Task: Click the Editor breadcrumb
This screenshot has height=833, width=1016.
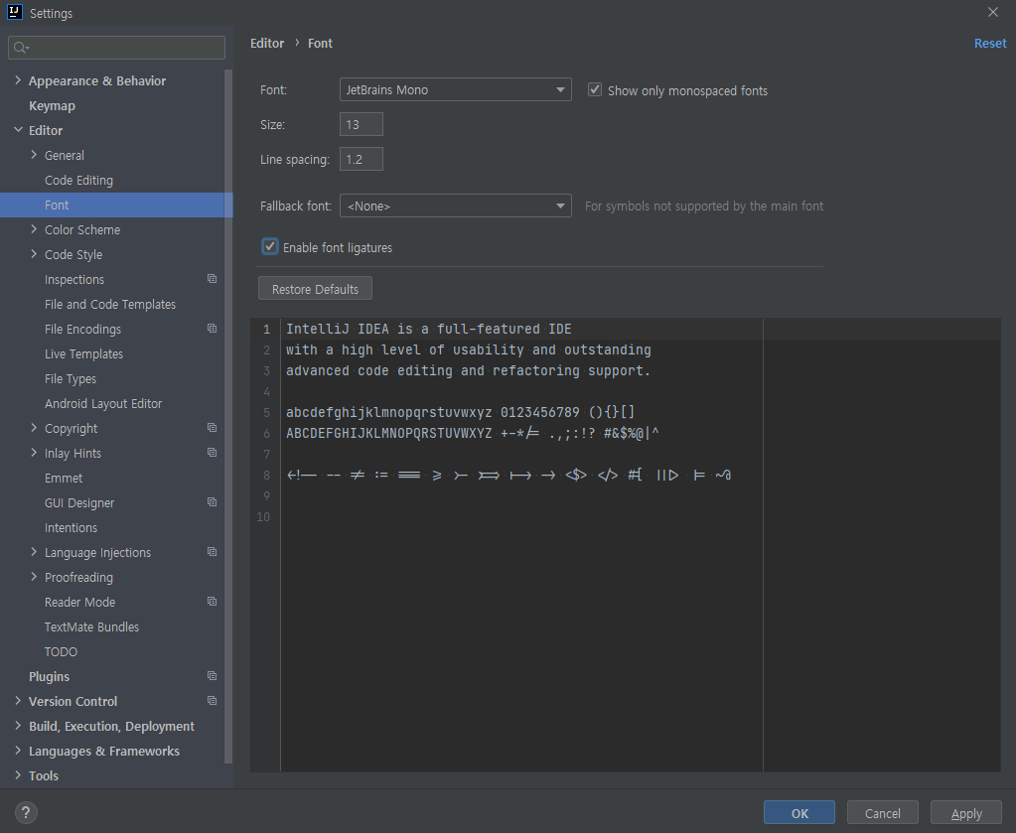Action: click(267, 43)
